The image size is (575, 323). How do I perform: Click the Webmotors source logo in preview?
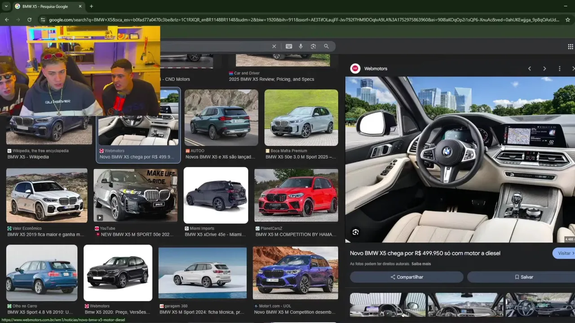355,69
